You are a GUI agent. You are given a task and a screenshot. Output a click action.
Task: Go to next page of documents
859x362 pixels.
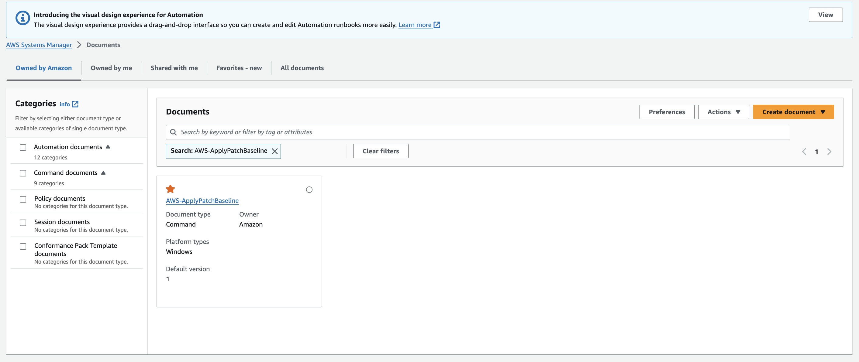829,152
